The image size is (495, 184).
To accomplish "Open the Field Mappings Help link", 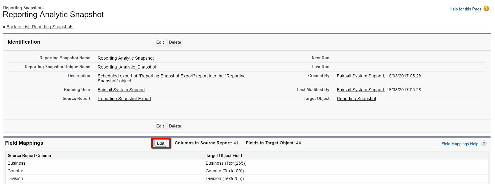I will pyautogui.click(x=460, y=144).
